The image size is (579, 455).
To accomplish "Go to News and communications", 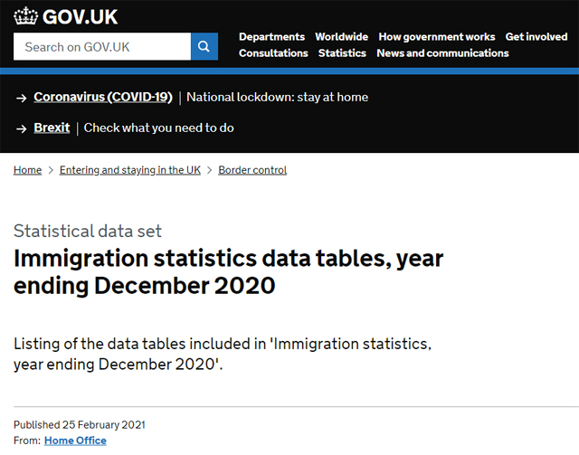I will click(442, 53).
